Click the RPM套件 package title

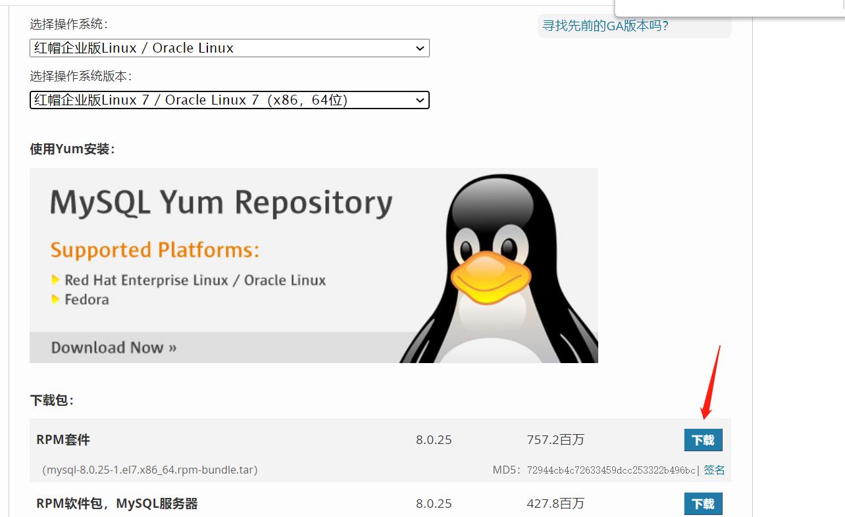point(63,440)
